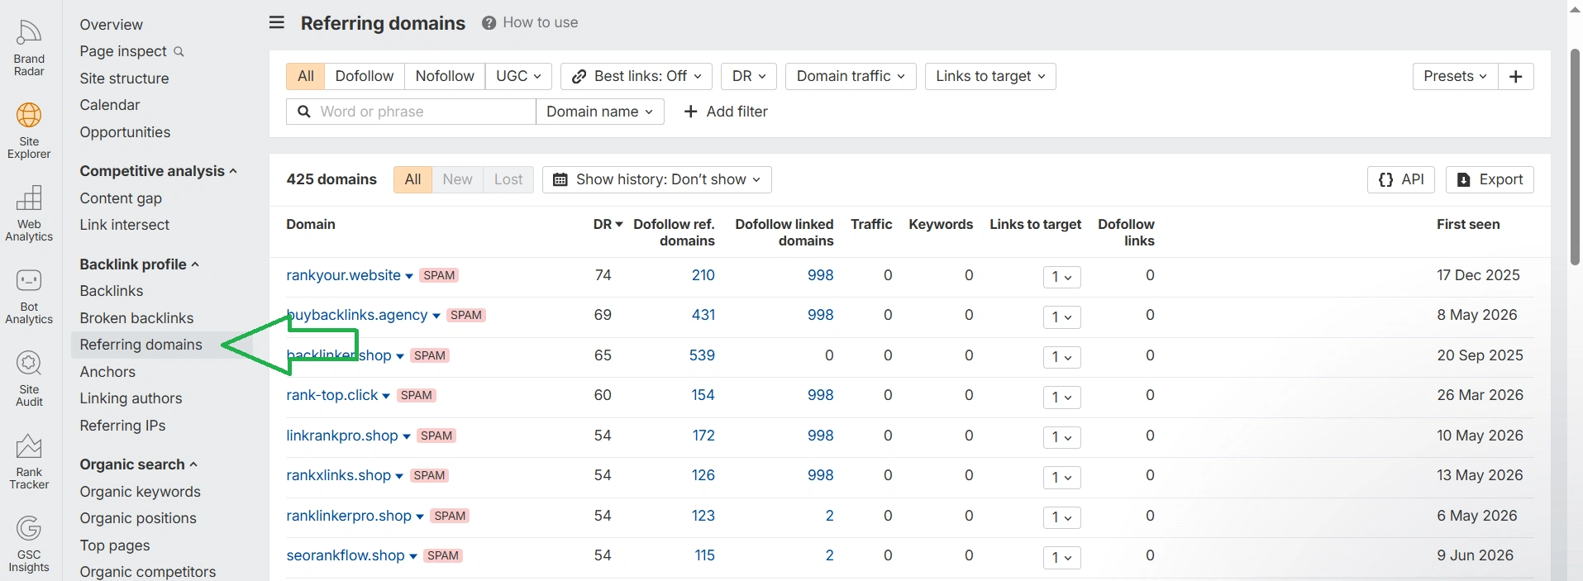Open the UGC dropdown
This screenshot has width=1583, height=581.
pyautogui.click(x=518, y=76)
